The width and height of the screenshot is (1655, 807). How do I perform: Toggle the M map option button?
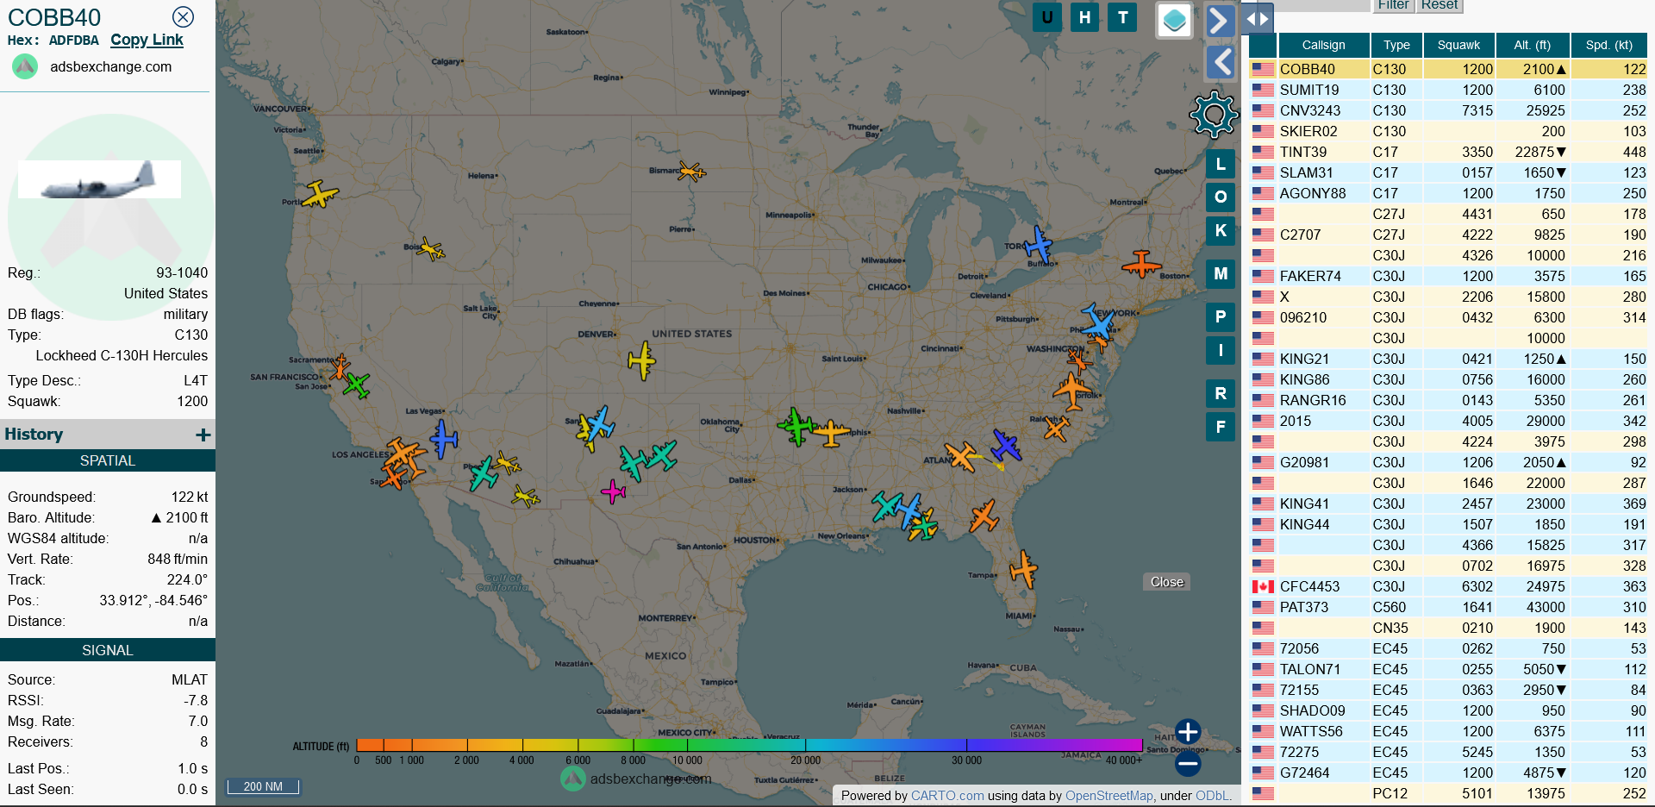pos(1221,273)
